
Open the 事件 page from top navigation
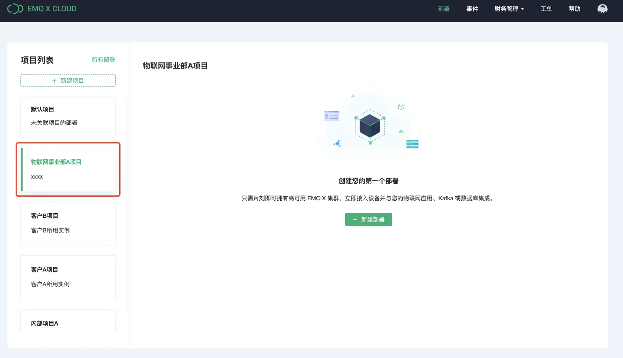[x=473, y=9]
